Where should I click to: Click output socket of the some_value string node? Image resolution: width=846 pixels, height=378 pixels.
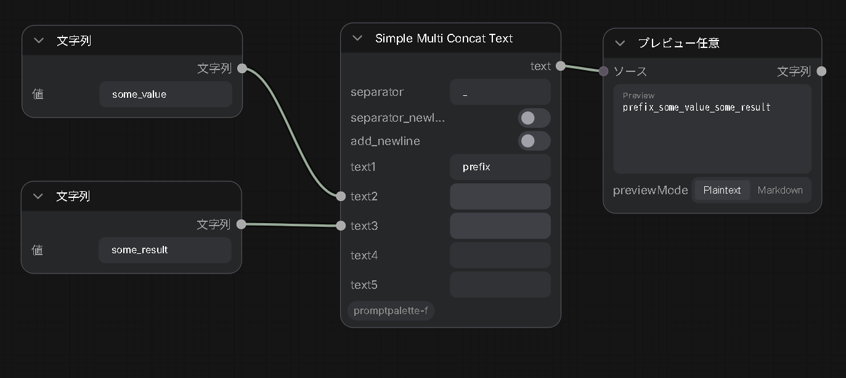pos(242,68)
